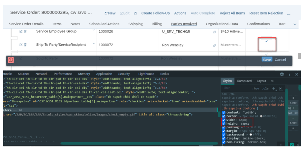303x151 pixels.
Task: Select the Layout styles tab
Action: [261, 81]
